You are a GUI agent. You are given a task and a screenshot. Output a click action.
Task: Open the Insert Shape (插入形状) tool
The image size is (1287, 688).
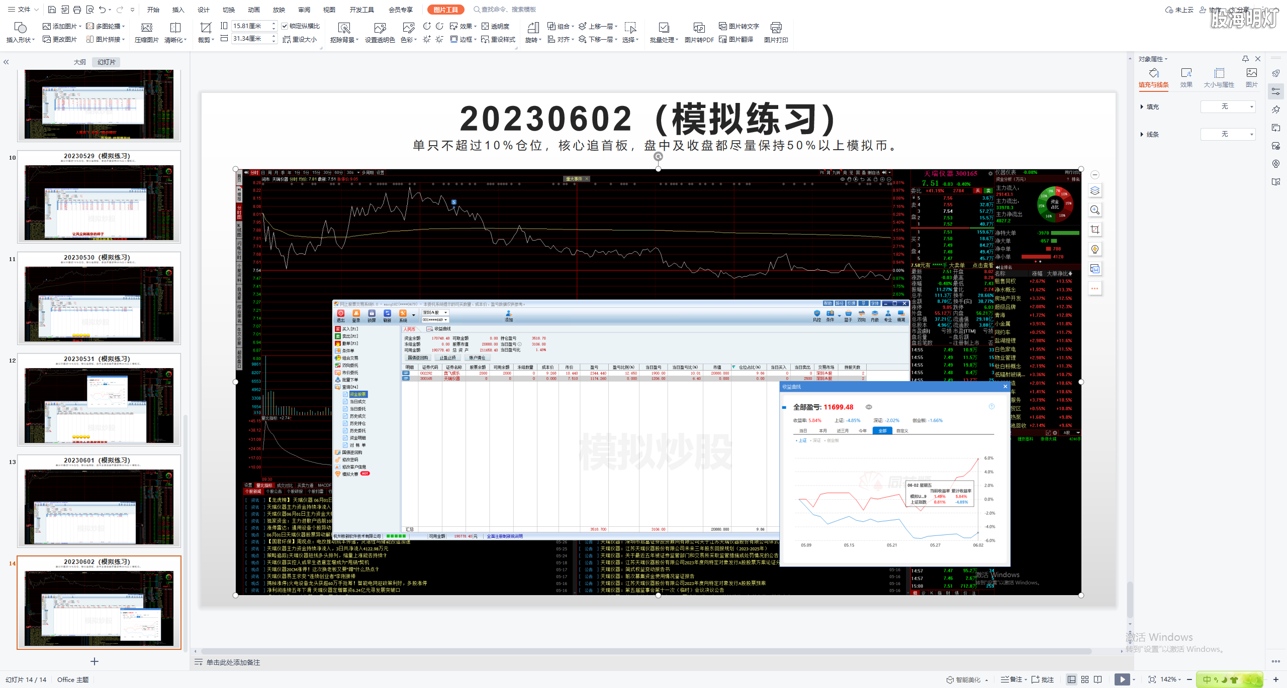pos(20,32)
